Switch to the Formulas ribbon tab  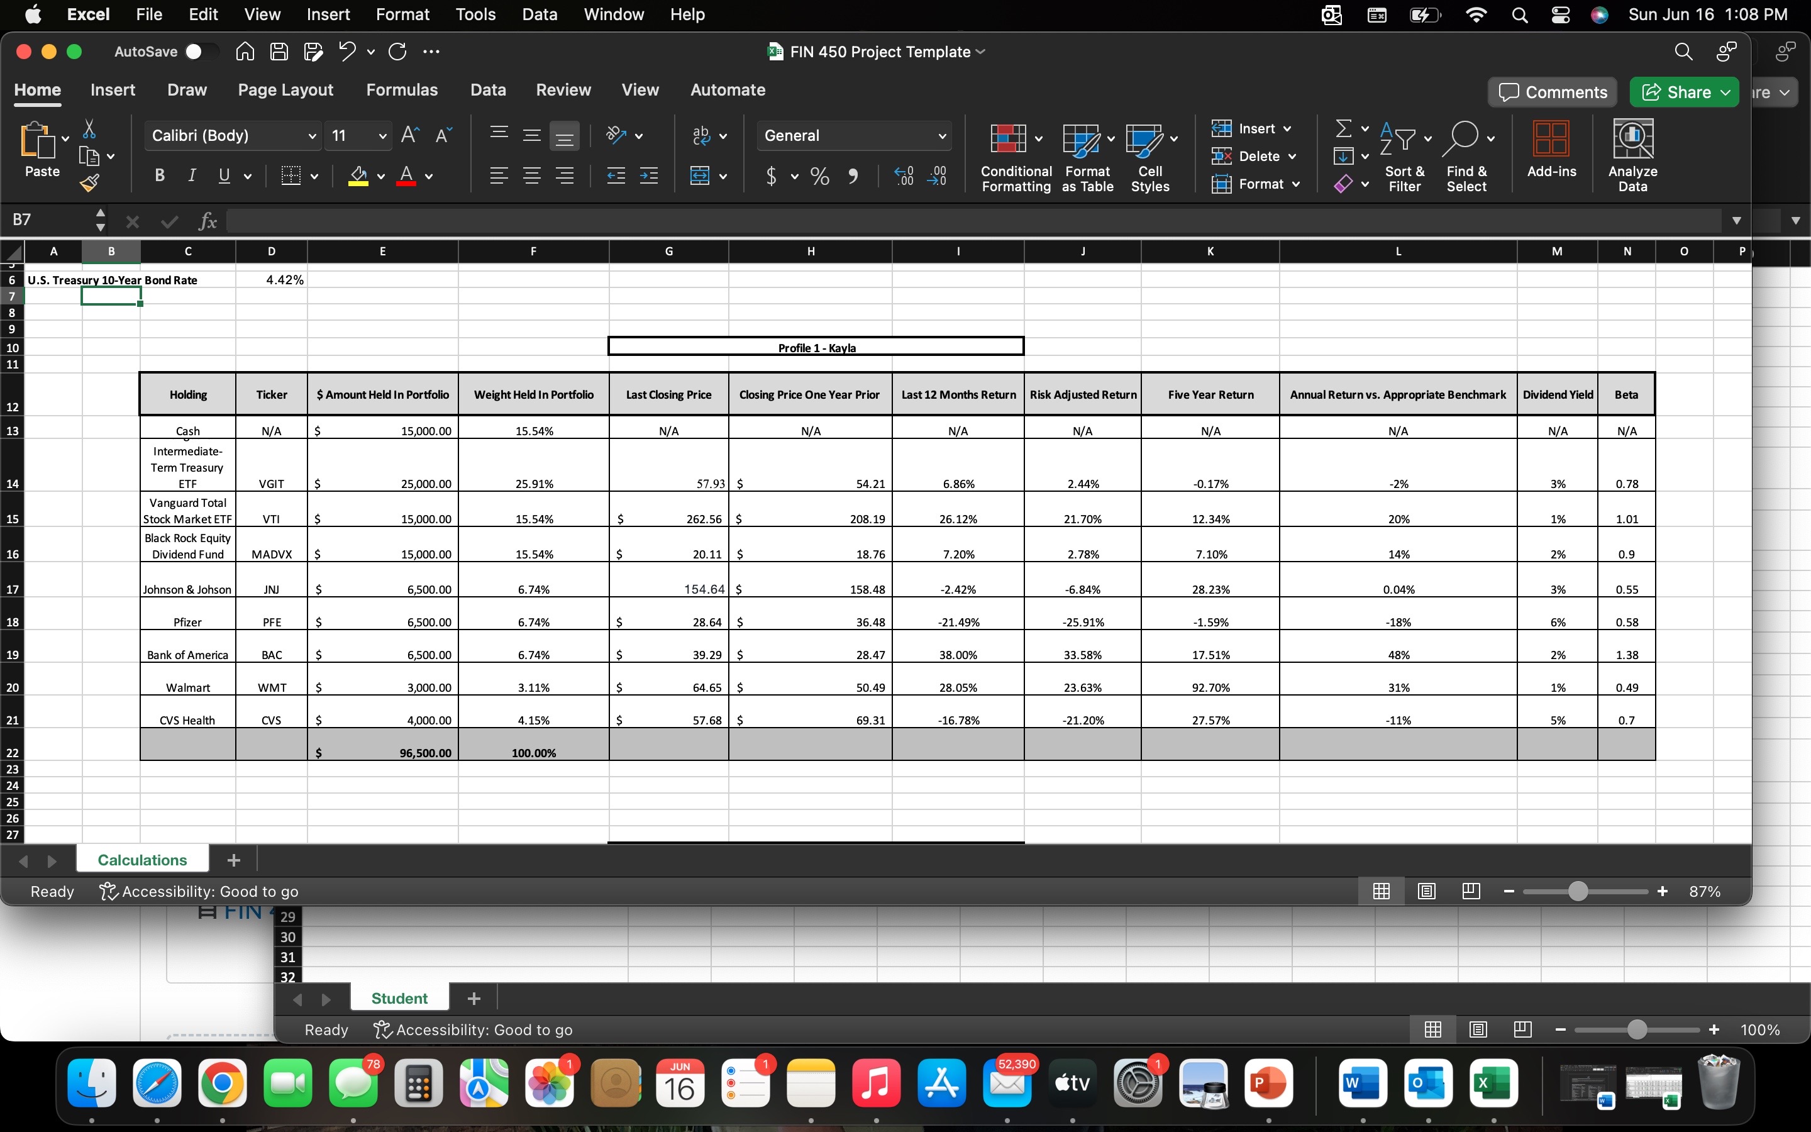[x=402, y=90]
